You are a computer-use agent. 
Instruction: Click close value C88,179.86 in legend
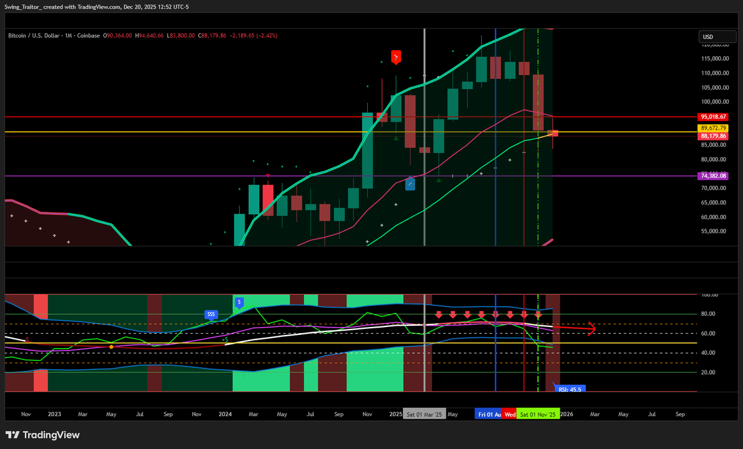(213, 36)
